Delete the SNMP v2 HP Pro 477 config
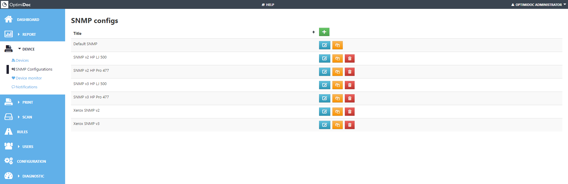Screen dimensions: 568x184 [x=350, y=72]
